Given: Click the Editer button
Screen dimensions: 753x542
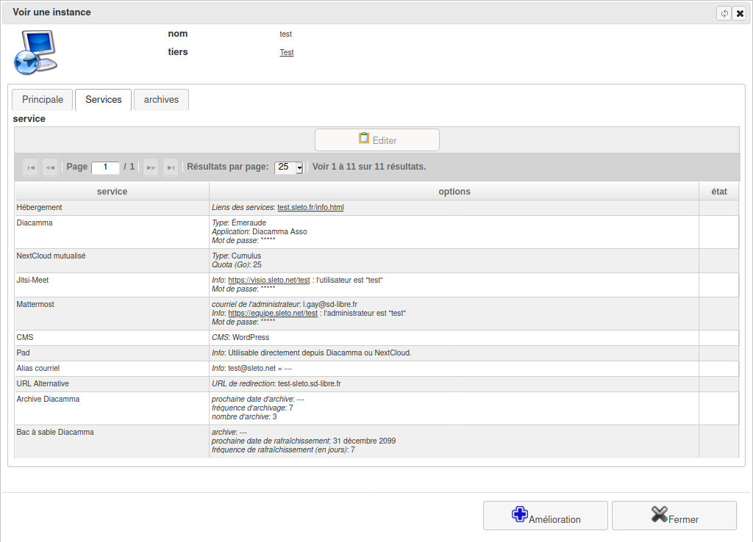Looking at the screenshot, I should pyautogui.click(x=377, y=140).
